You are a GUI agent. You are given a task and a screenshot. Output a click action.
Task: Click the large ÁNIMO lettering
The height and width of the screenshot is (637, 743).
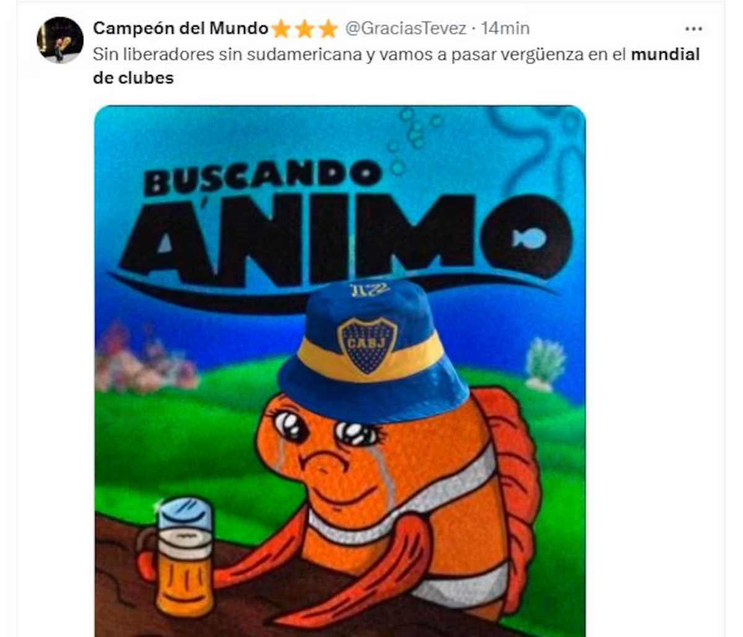tap(345, 238)
